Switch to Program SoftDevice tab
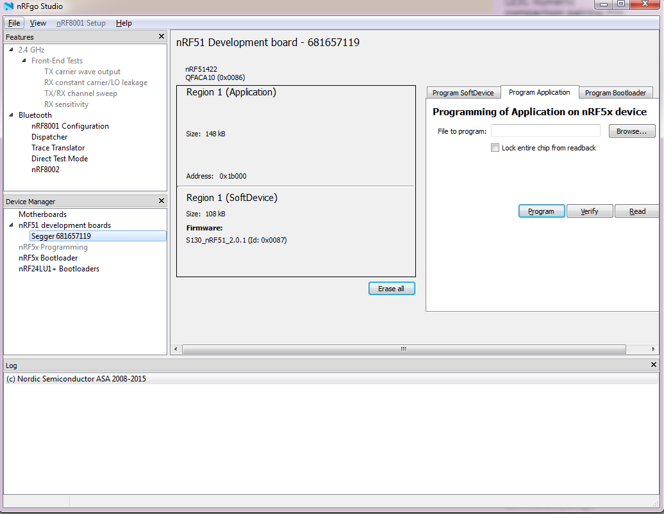The height and width of the screenshot is (514, 664). [x=463, y=93]
